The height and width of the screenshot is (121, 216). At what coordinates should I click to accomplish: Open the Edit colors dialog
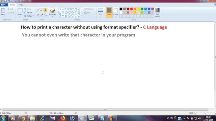[158, 12]
